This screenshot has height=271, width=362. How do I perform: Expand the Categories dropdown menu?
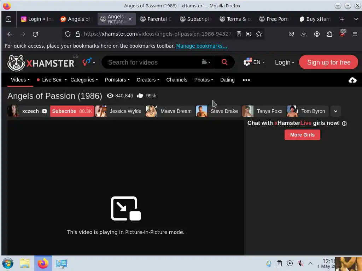(x=84, y=80)
